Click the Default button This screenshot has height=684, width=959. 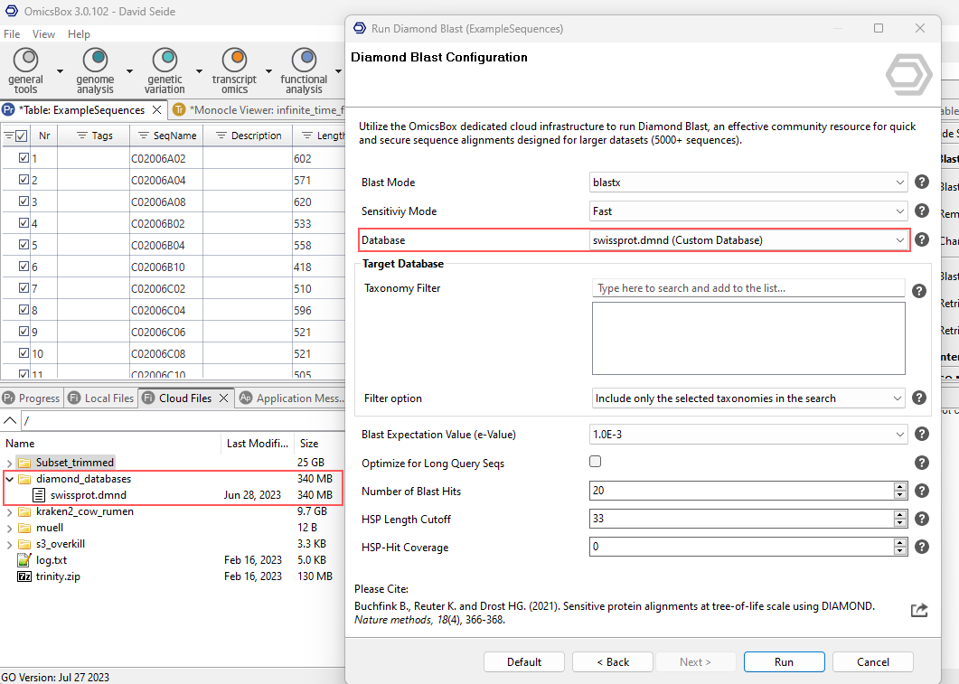click(523, 661)
